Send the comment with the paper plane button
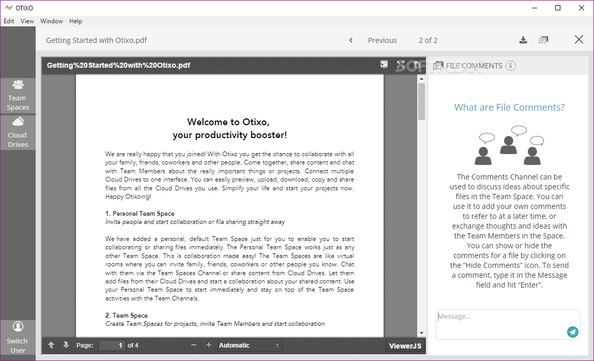The height and width of the screenshot is (361, 594). (x=573, y=332)
